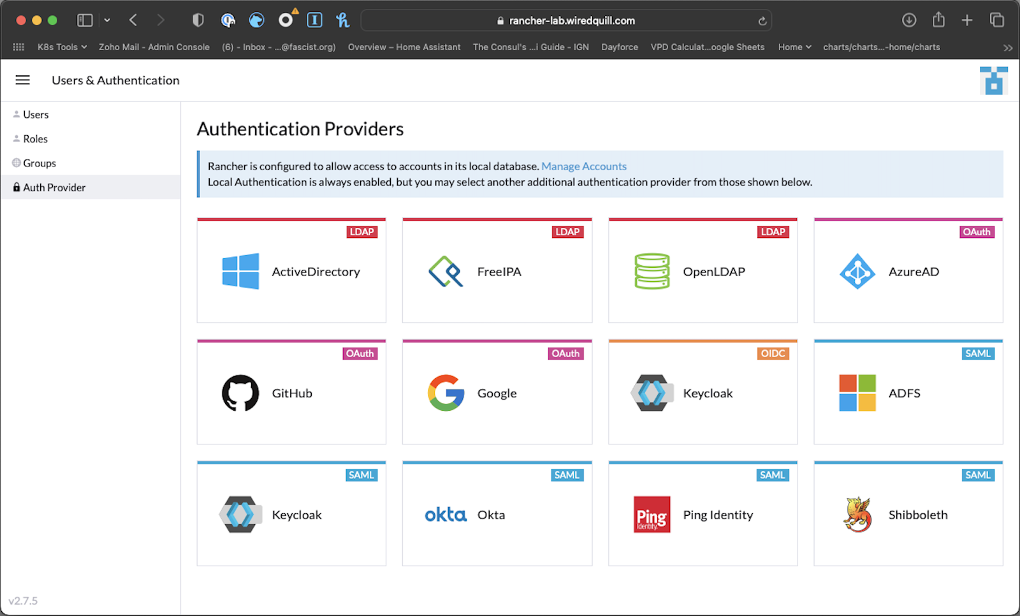Screen dimensions: 1020x616
Task: Show more bookmarks with the overflow chevron
Action: click(x=1007, y=48)
